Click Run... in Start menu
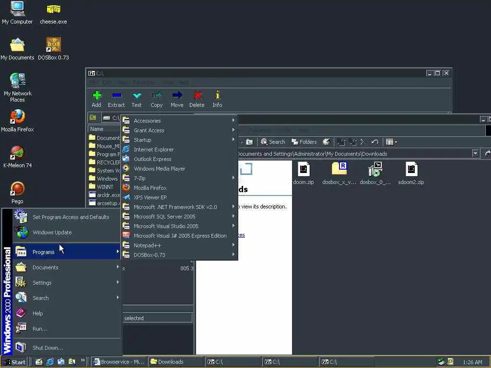The height and width of the screenshot is (368, 491). pos(67,329)
